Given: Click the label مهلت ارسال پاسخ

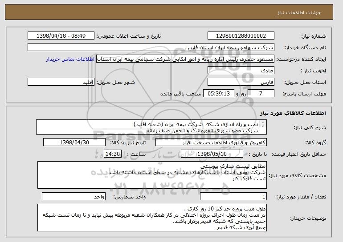Looking at the screenshot, I should click(x=305, y=94).
